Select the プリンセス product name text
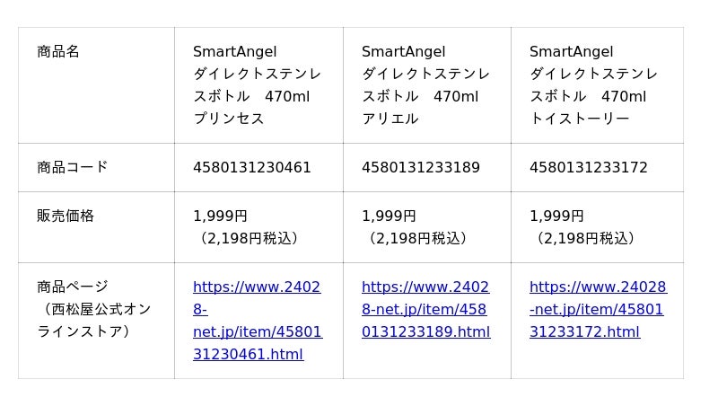 pyautogui.click(x=228, y=119)
